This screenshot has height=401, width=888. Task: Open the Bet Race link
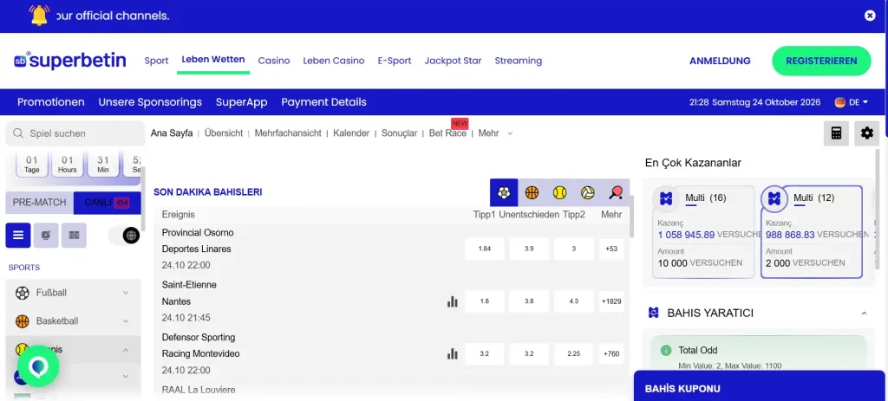pos(447,133)
